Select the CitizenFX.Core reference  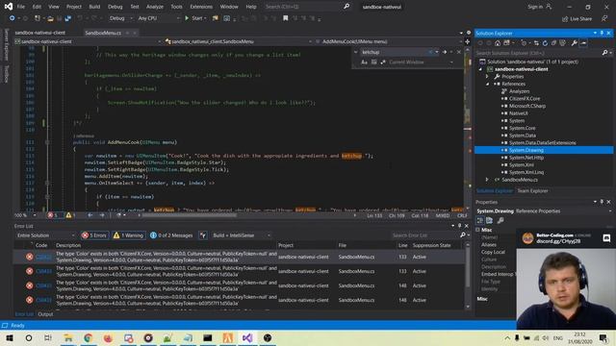tap(525, 98)
